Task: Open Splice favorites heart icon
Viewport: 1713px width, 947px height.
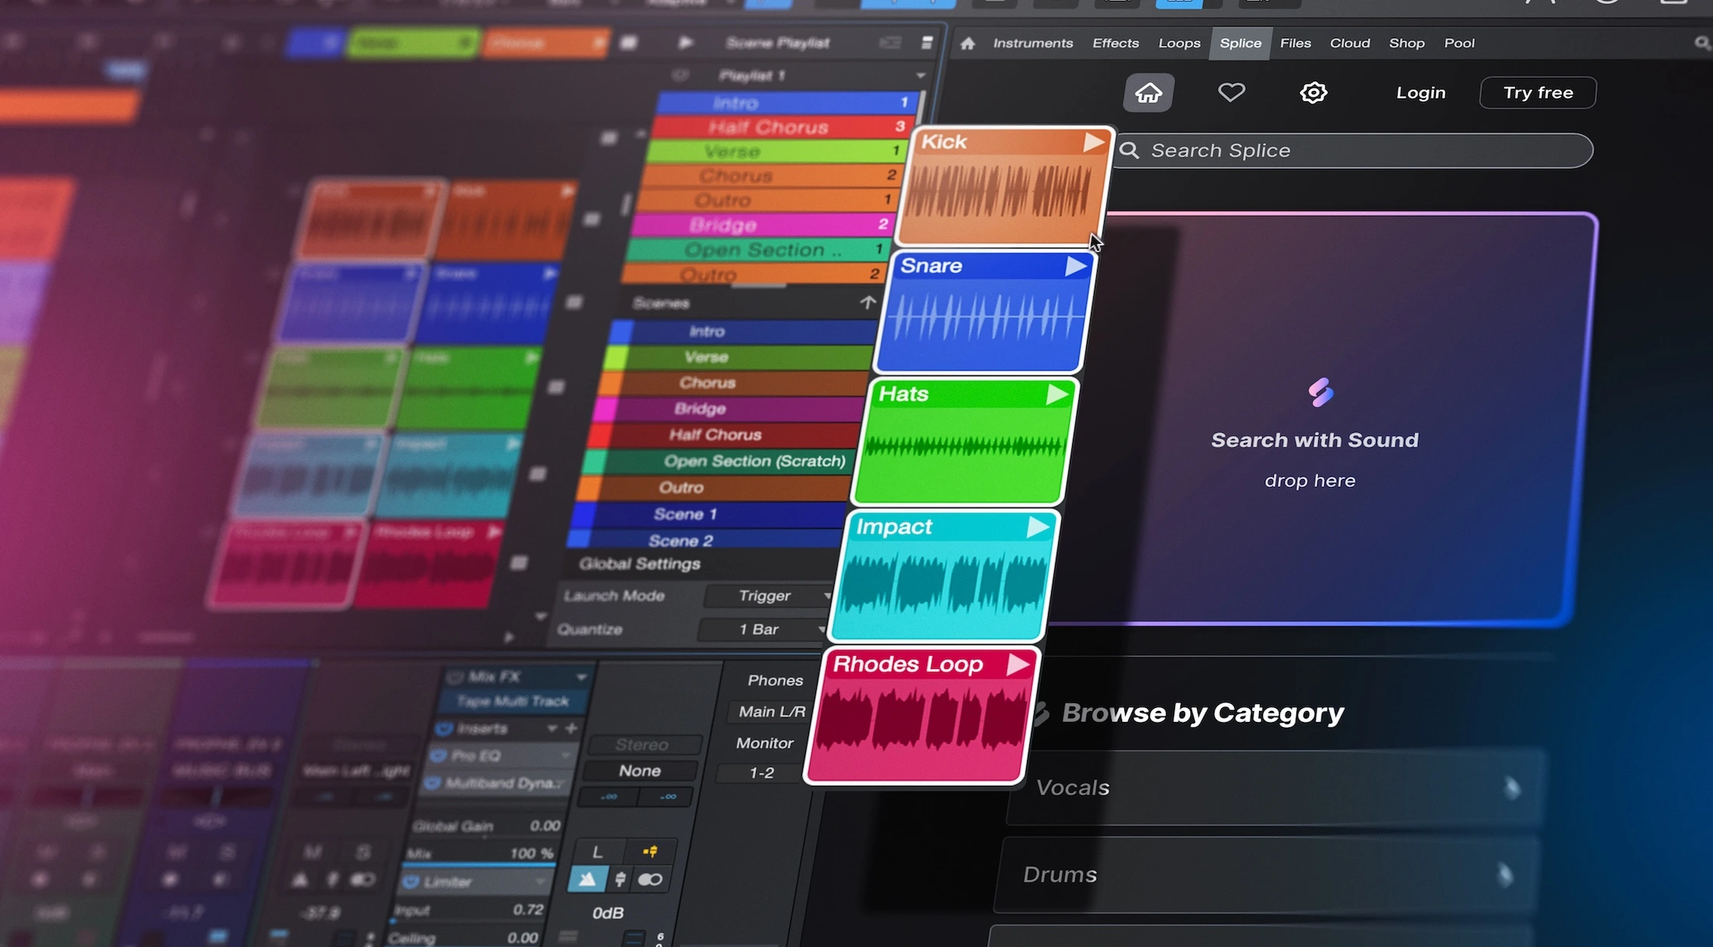Action: [1231, 93]
